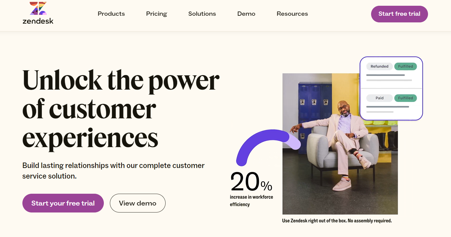
Task: Click the Zendesk logo icon
Action: [x=38, y=8]
